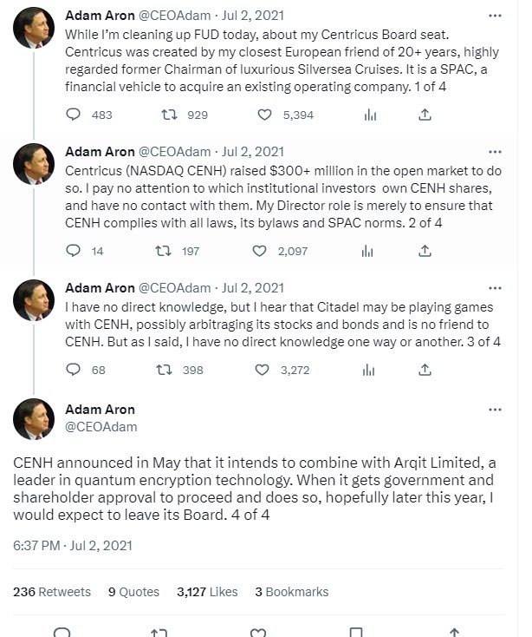Open the 236 Retweets list
Screen dimensions: 532x637
tap(52, 592)
